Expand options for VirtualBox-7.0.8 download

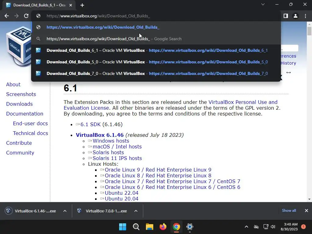(x=136, y=211)
